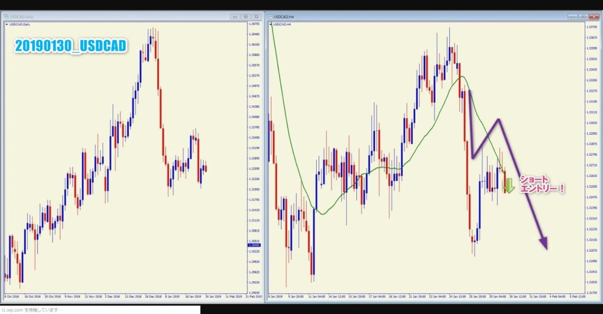Maximize the USDCAD,H4 chart window
The width and height of the screenshot is (603, 314).
(x=583, y=16)
